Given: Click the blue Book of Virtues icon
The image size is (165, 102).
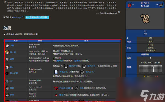Looking at the screenshot, I should (56, 72).
